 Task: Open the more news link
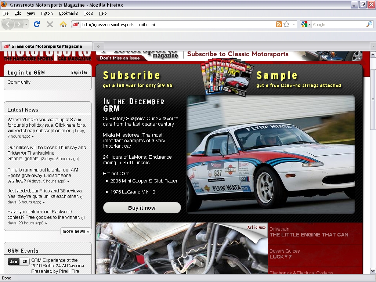point(76,231)
